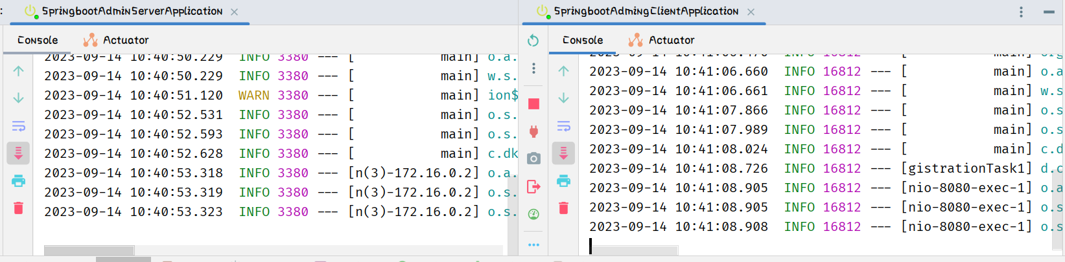Open the Actuator tab in the server pane
1065x262 pixels.
click(x=116, y=40)
